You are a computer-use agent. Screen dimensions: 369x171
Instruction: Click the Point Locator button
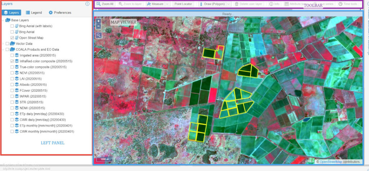click(x=184, y=4)
